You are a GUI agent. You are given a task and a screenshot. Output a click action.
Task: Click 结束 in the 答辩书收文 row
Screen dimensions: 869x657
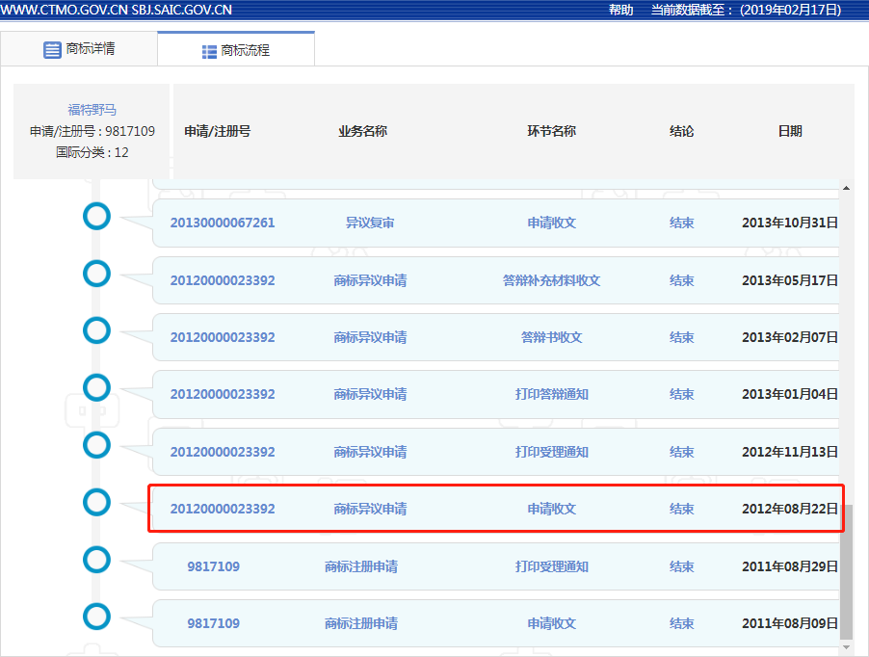coord(681,337)
